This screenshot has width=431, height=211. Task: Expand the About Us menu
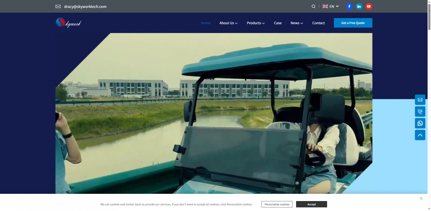[x=228, y=23]
